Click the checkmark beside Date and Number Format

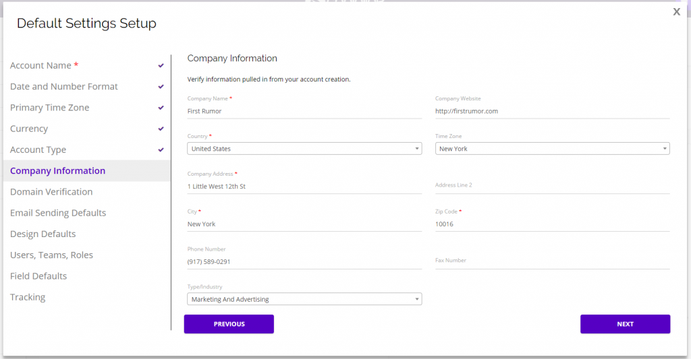click(x=161, y=87)
